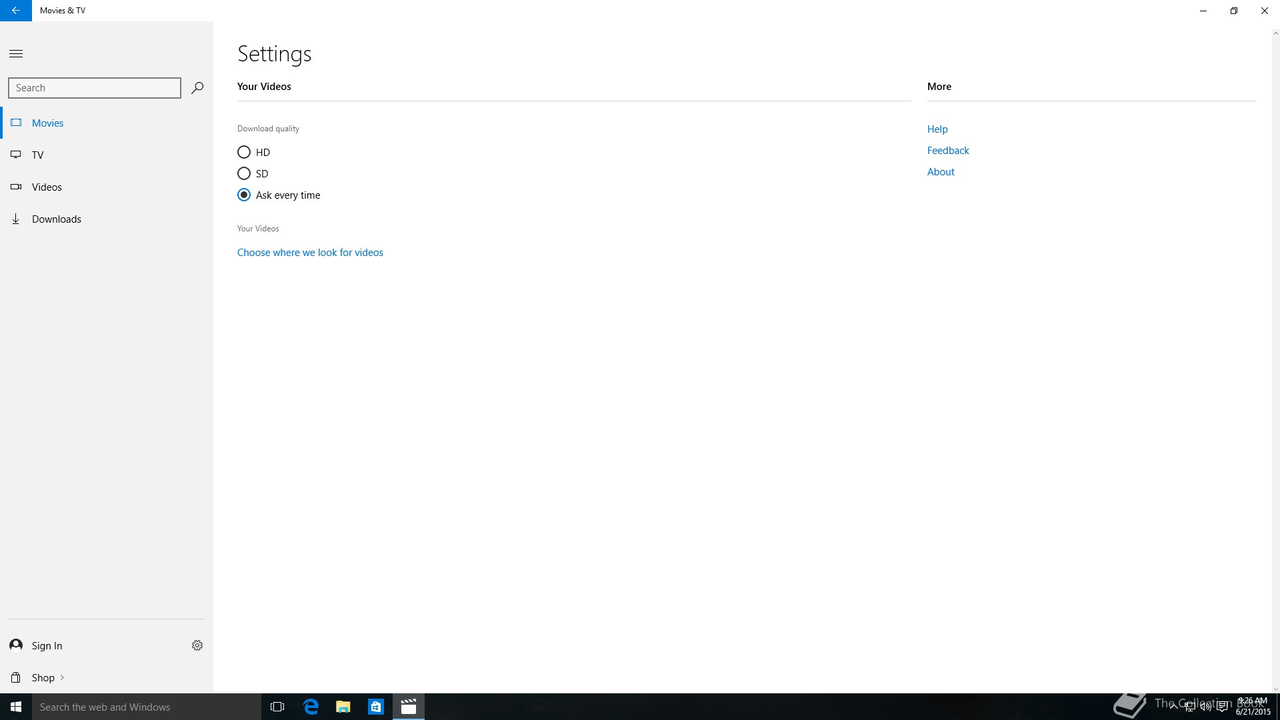Open the About link

pos(941,171)
